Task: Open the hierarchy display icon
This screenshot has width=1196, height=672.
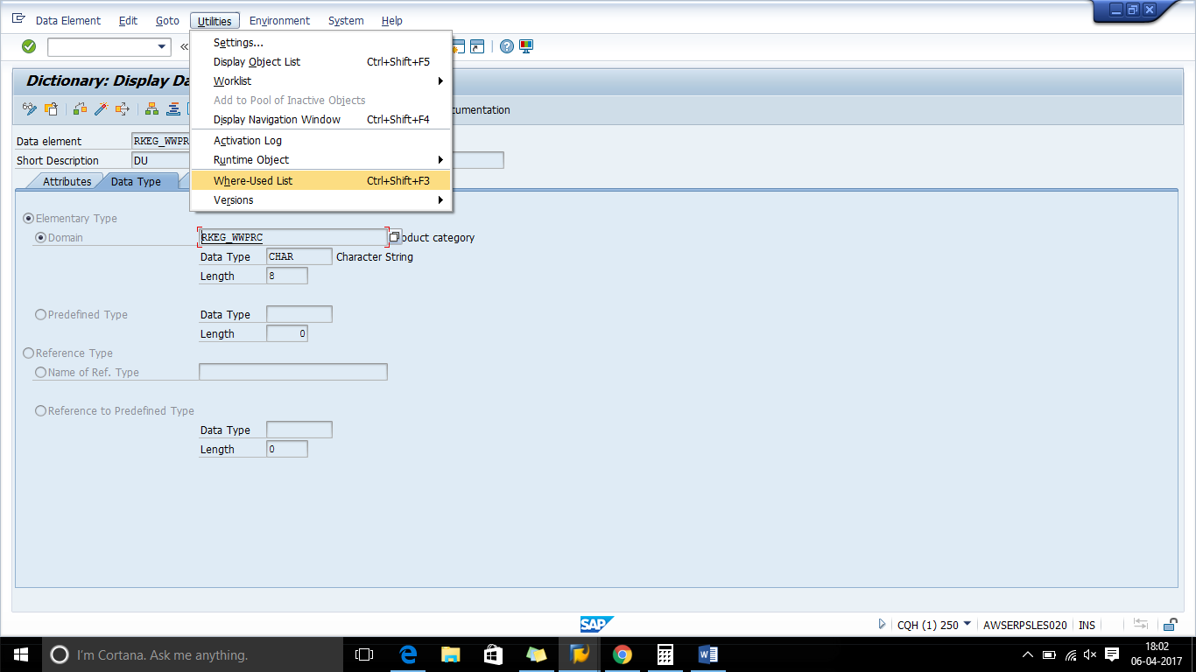Action: tap(151, 109)
